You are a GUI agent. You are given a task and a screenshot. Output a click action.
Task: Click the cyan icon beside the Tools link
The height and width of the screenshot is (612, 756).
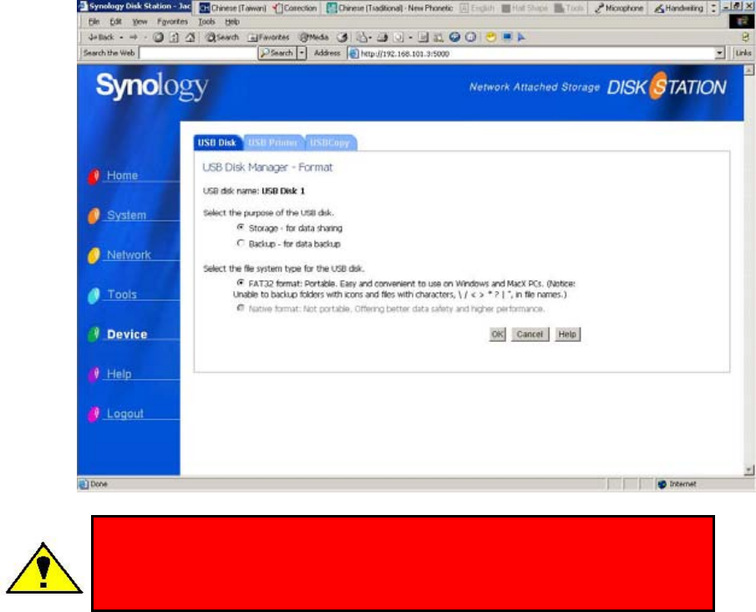click(94, 295)
